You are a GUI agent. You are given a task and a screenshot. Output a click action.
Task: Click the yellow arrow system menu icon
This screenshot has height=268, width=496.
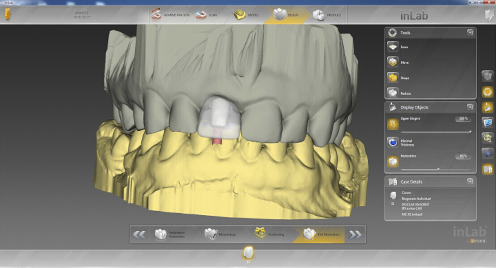(x=8, y=15)
